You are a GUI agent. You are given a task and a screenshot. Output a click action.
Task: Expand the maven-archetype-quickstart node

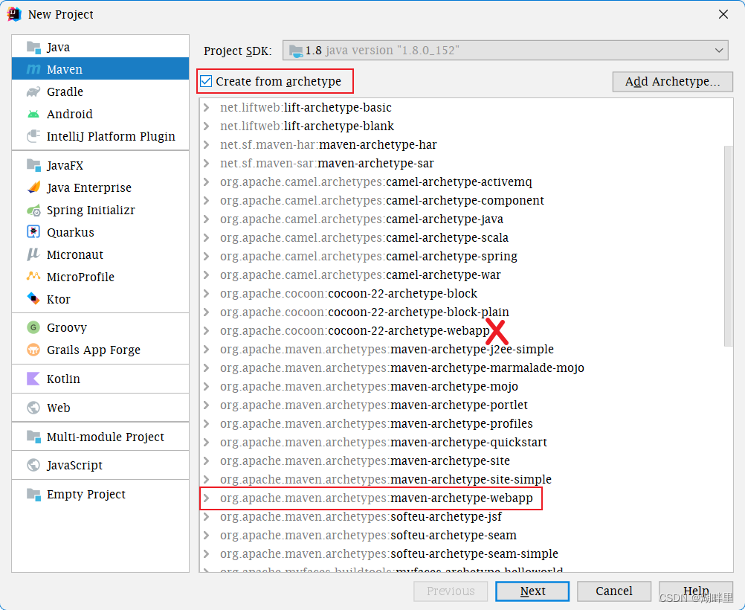pos(206,442)
